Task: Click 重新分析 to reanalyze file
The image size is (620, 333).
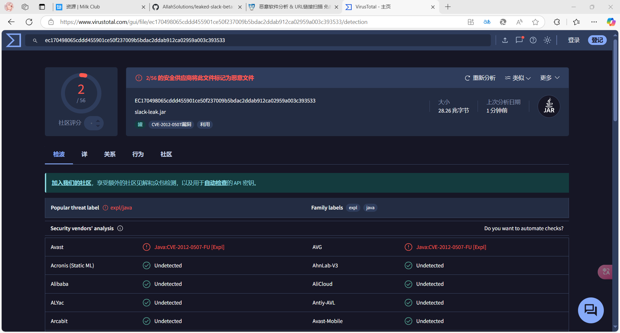Action: [x=480, y=78]
